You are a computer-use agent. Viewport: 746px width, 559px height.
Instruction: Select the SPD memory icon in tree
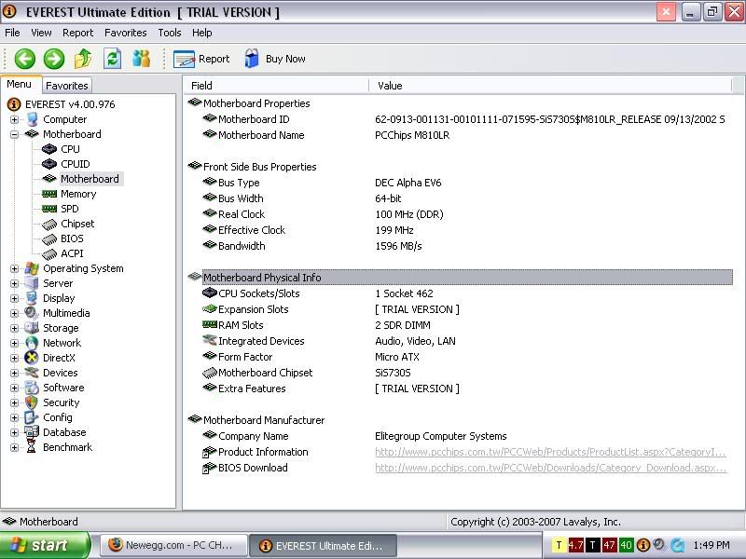pyautogui.click(x=49, y=209)
